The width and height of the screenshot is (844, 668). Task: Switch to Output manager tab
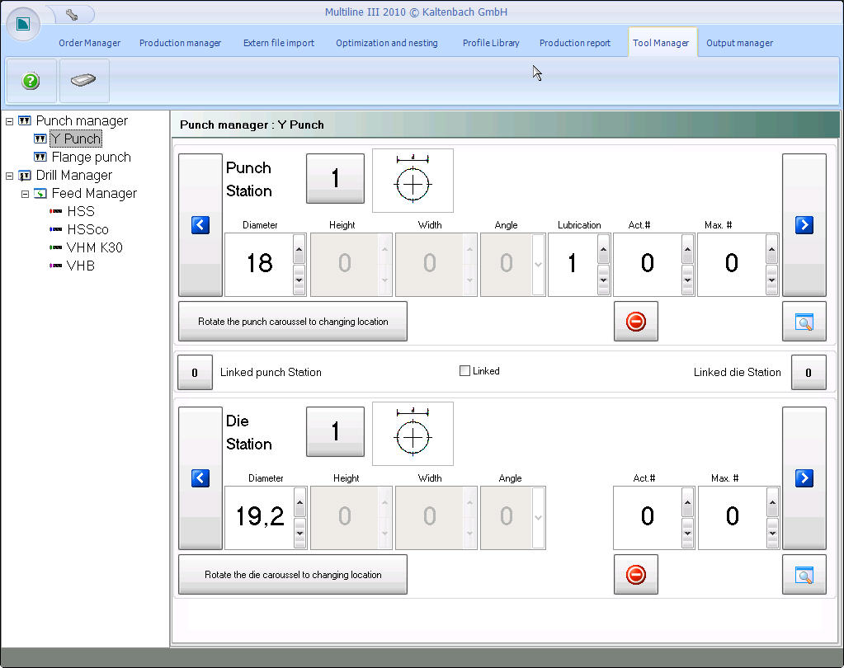click(x=739, y=43)
